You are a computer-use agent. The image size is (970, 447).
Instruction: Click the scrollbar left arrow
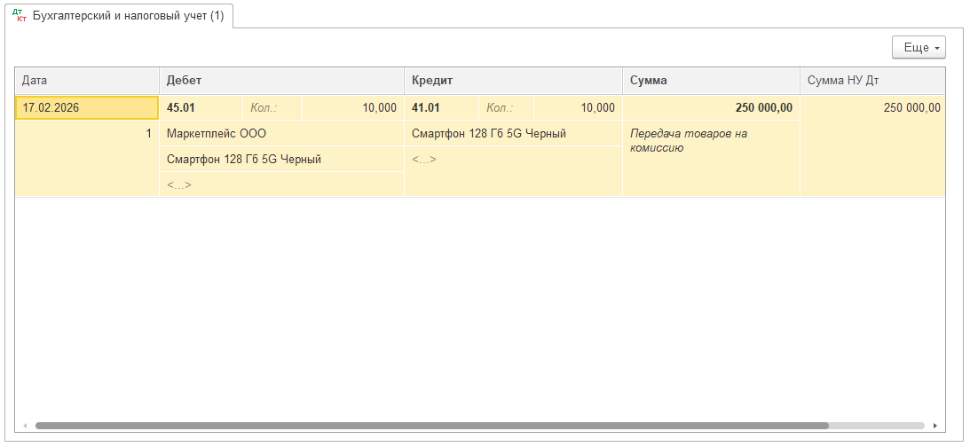26,426
